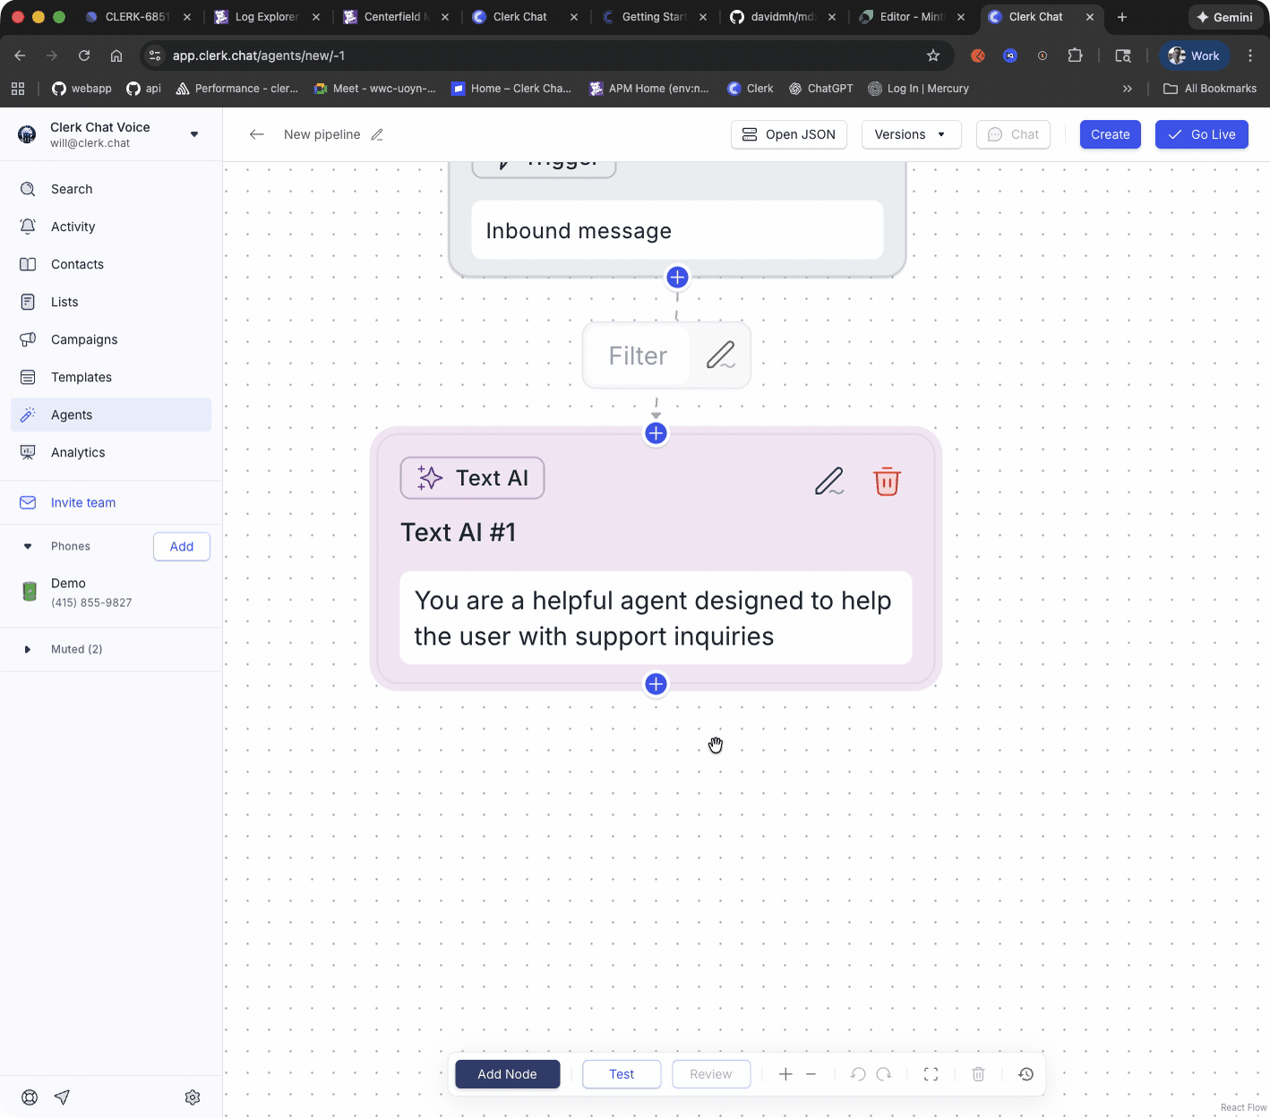Click the Text AI prompt text box
The image size is (1270, 1118).
coord(656,618)
